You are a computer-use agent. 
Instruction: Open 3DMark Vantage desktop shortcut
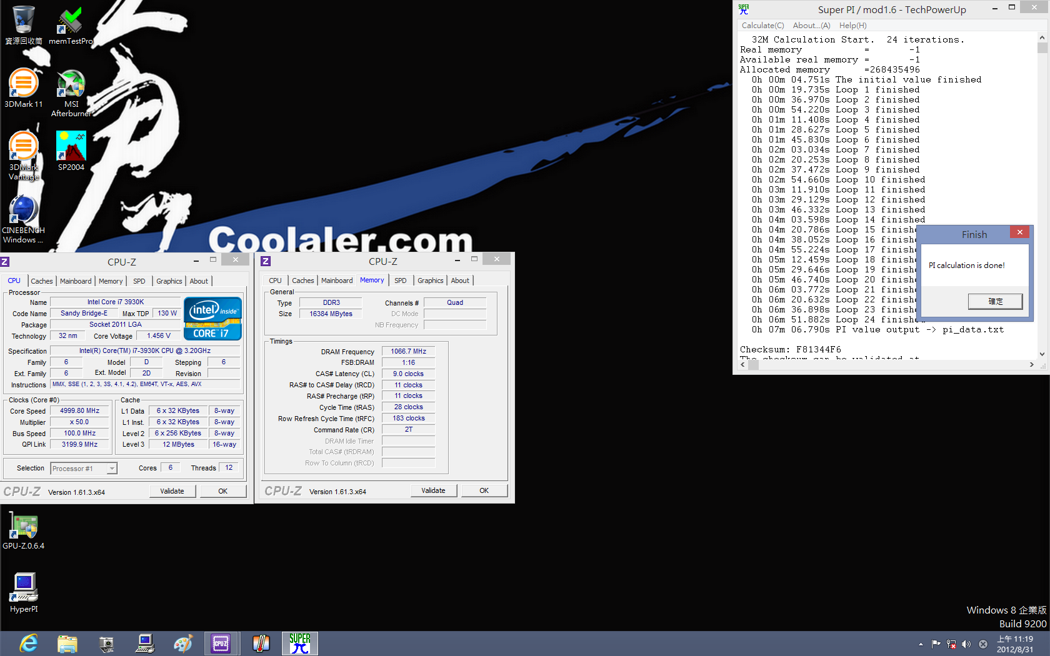coord(24,156)
